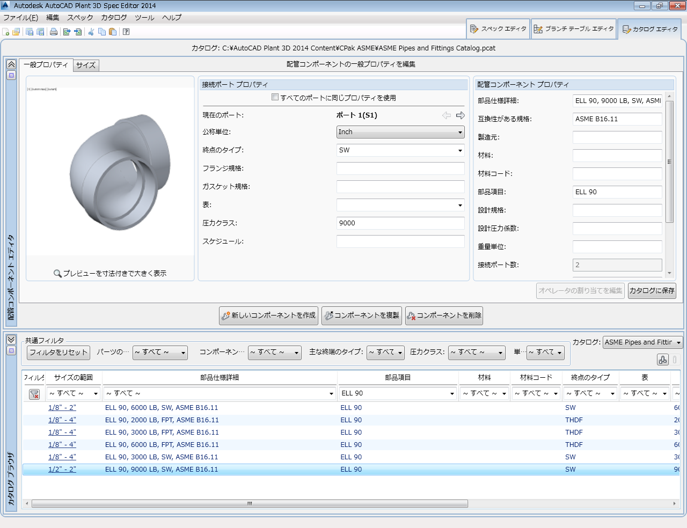Viewport: 687px width, 528px height.
Task: Click フィルタをリセット button
Action: pyautogui.click(x=59, y=353)
